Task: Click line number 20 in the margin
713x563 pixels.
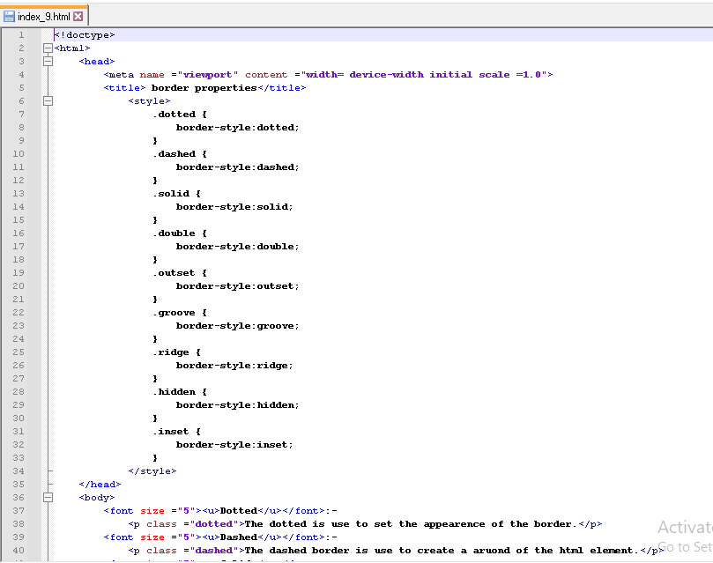Action: point(19,286)
